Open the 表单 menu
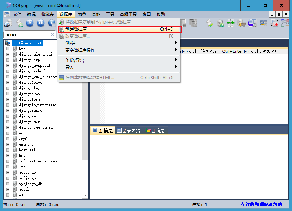292x211 pixels. [82, 14]
